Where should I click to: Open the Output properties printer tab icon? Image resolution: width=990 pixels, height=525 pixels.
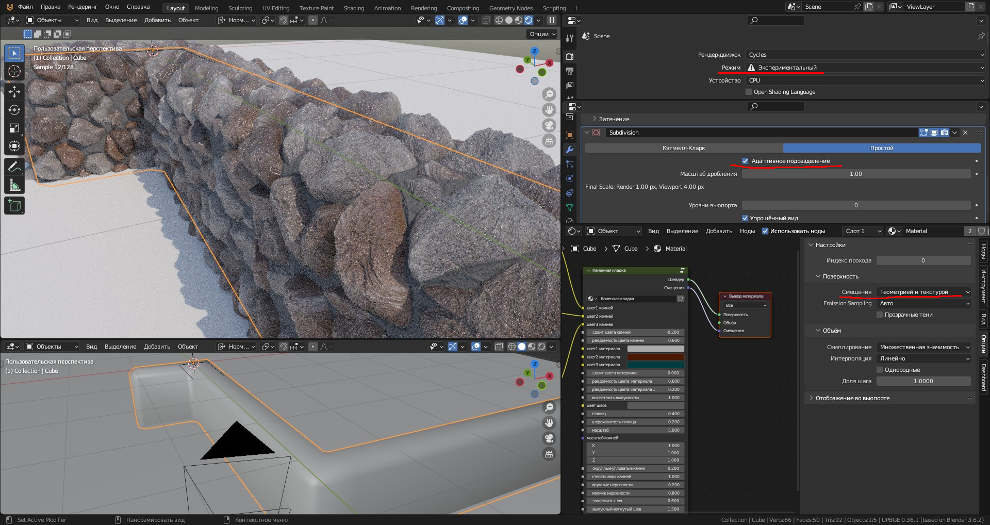point(570,71)
